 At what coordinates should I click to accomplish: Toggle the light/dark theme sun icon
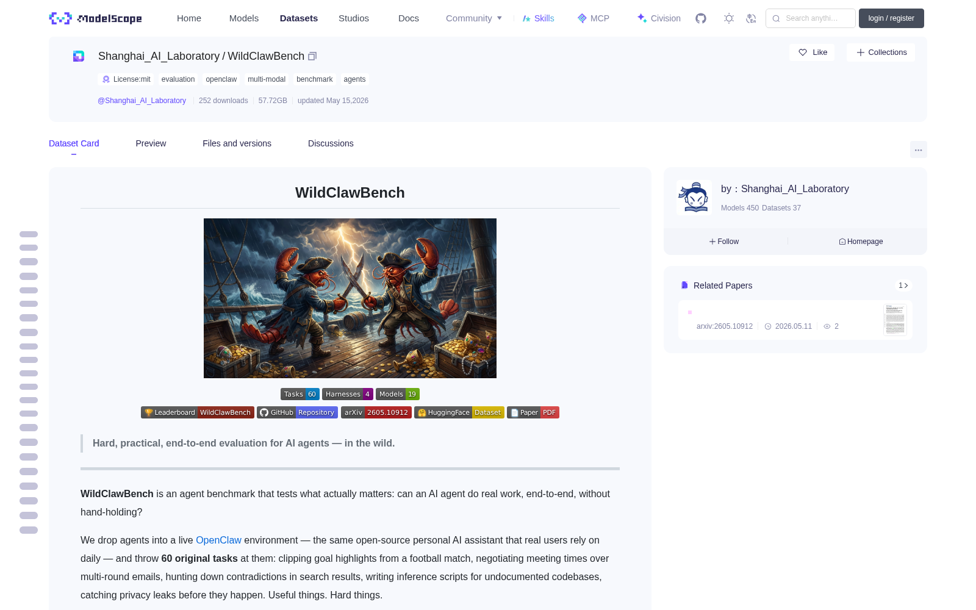(x=729, y=18)
